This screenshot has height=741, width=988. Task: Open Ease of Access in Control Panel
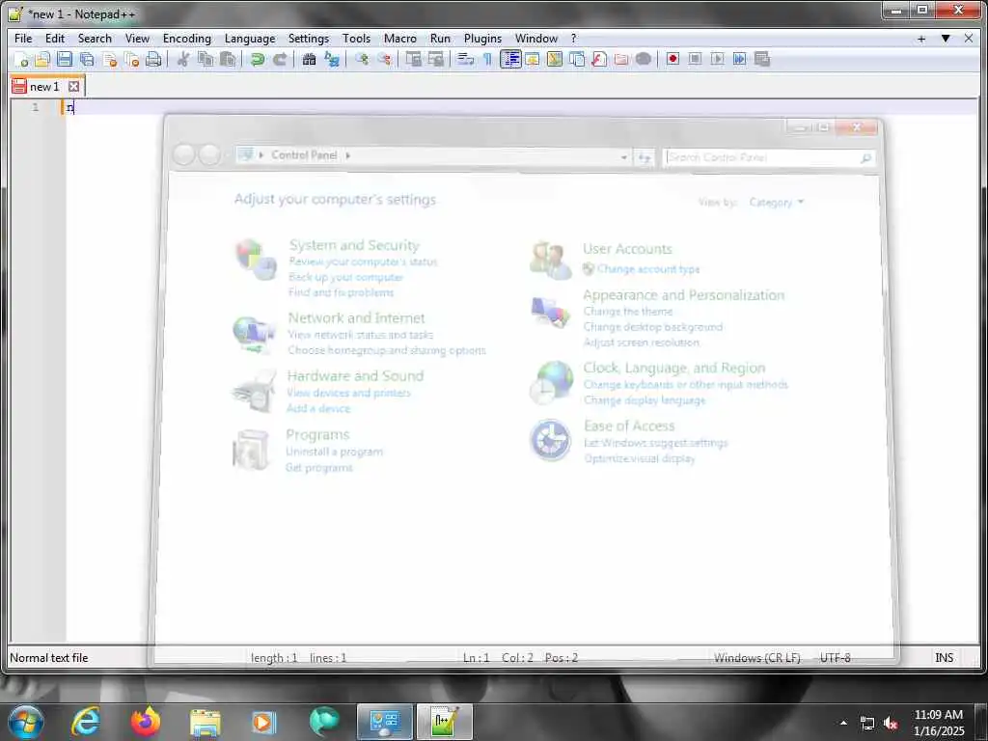pyautogui.click(x=629, y=425)
